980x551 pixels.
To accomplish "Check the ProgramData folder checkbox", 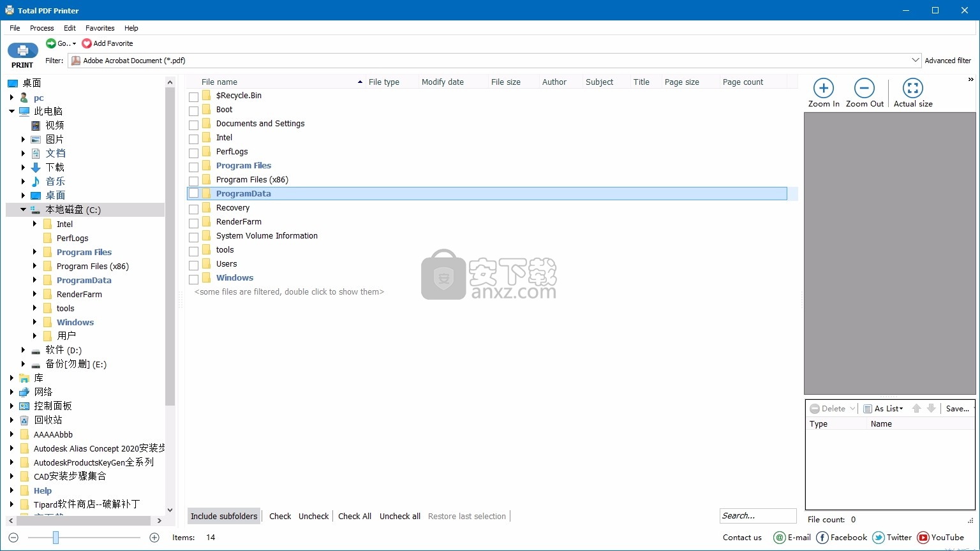I will (193, 193).
